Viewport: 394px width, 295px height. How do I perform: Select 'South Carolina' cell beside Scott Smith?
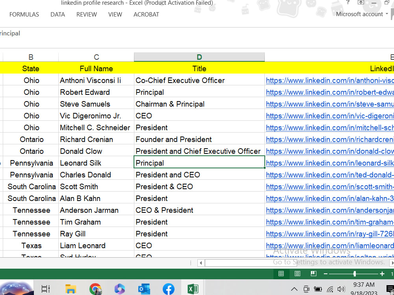point(31,186)
